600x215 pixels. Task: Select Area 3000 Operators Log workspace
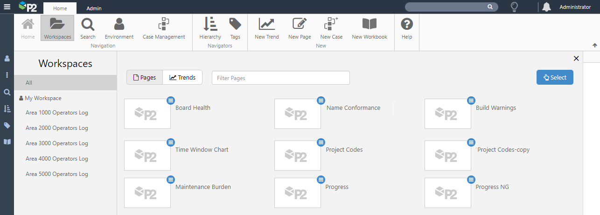tap(57, 143)
